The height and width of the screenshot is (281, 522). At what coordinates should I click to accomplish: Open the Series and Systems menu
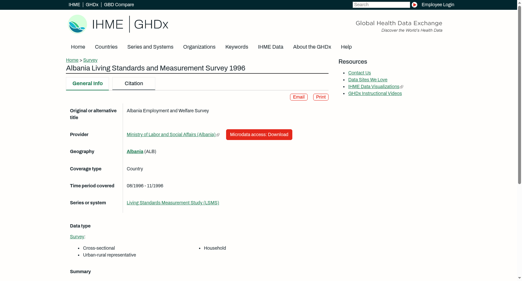tap(150, 47)
